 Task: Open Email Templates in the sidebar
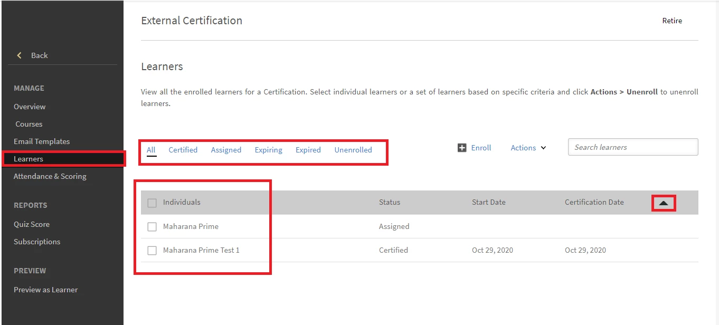[x=42, y=141]
